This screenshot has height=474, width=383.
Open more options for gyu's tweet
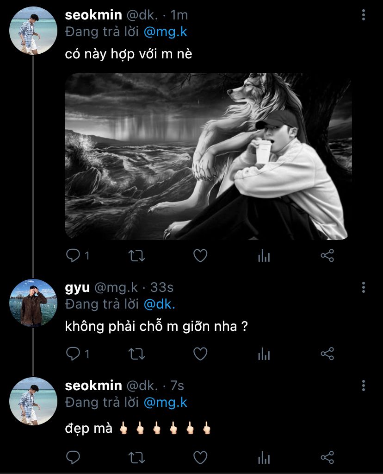(364, 287)
